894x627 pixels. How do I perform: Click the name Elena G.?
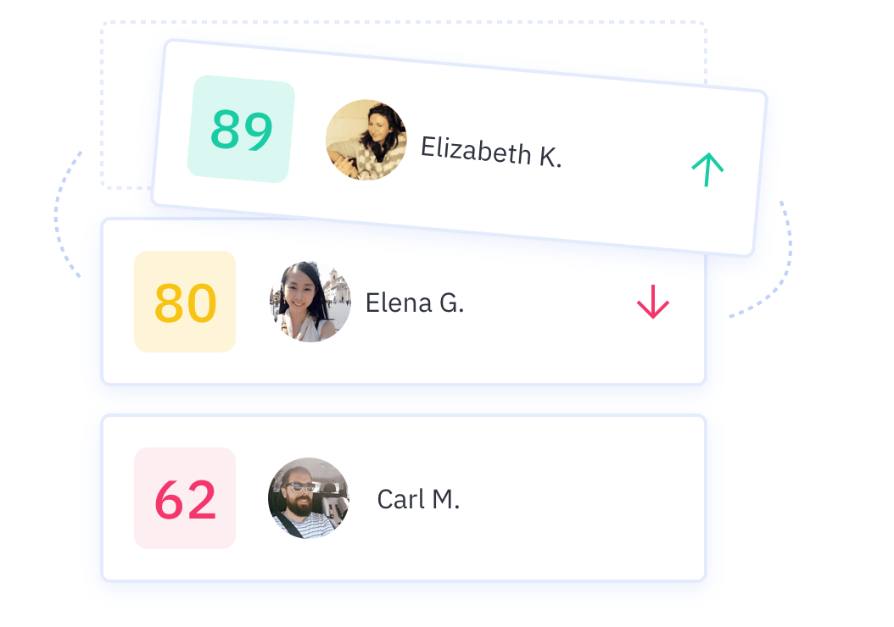(x=415, y=302)
